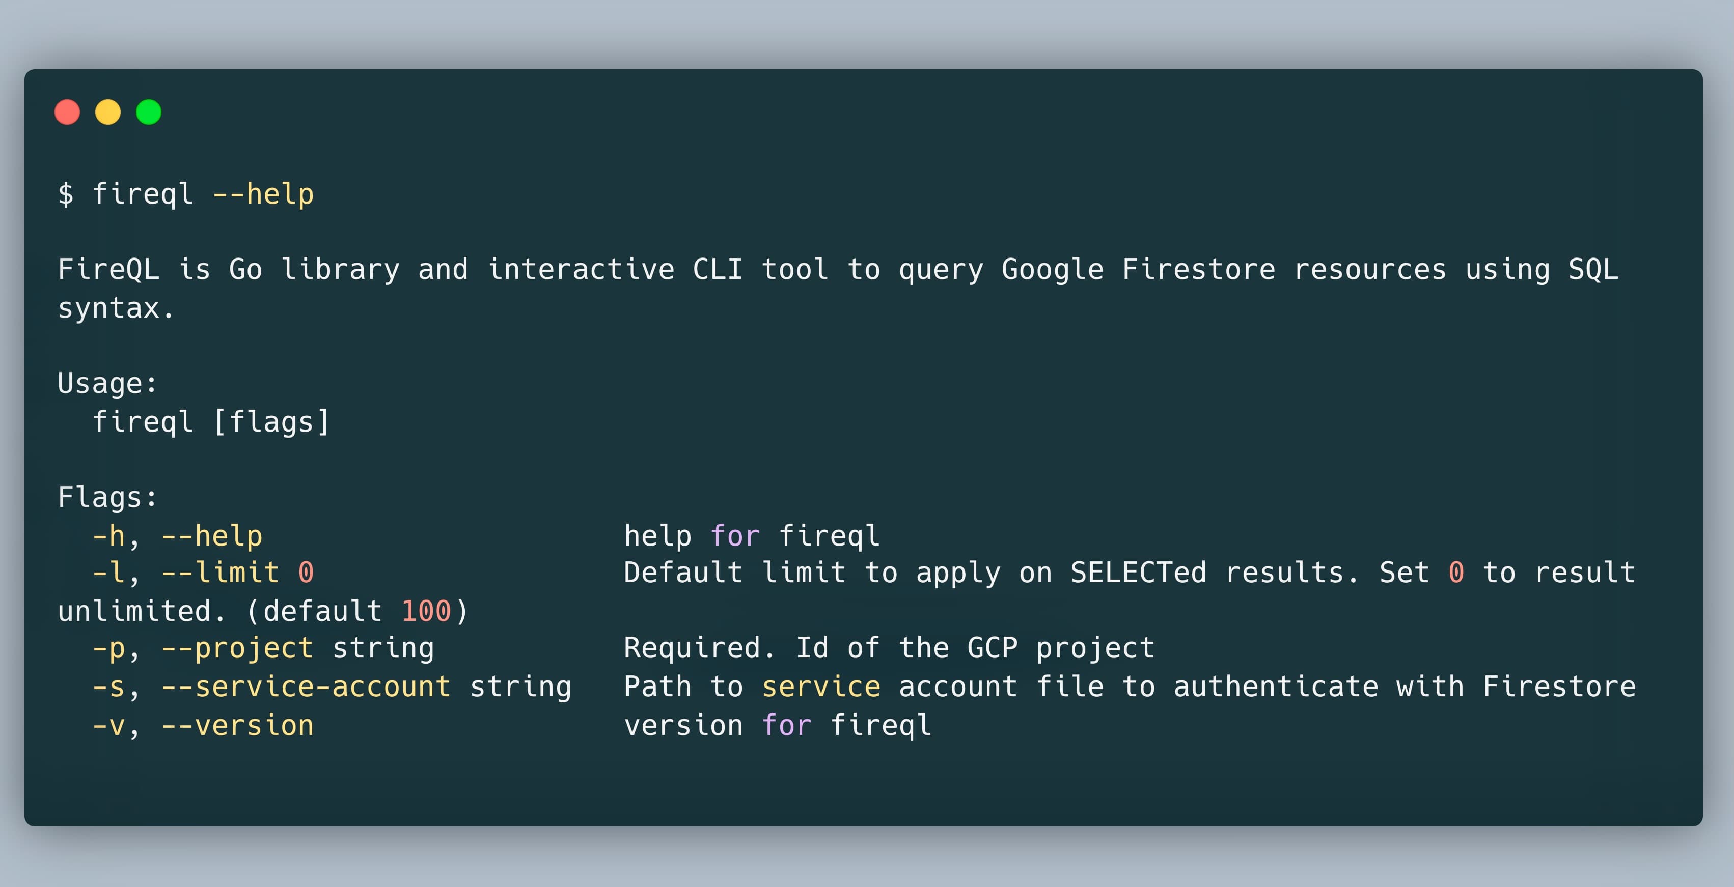Click the default value 100
Image resolution: width=1734 pixels, height=887 pixels.
[425, 611]
